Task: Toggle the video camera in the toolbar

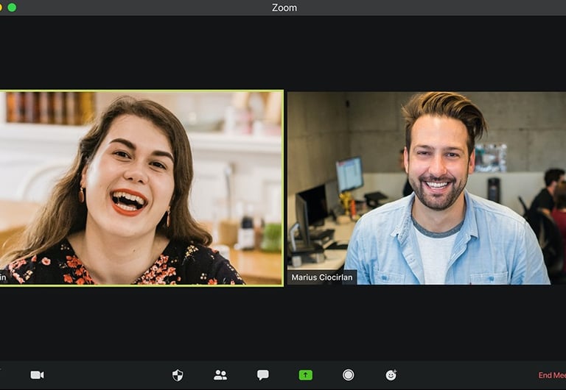Action: pos(37,375)
